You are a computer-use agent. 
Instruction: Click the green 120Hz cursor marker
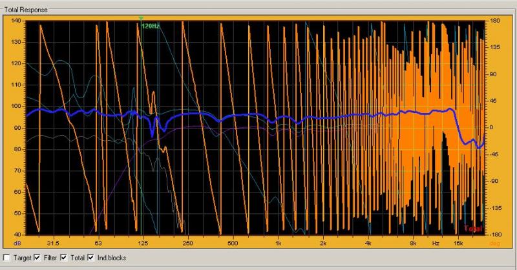pos(150,26)
